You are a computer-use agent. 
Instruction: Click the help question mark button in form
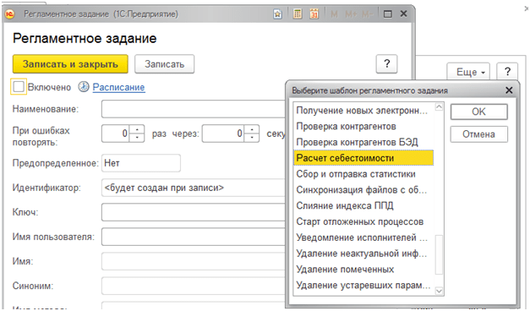tap(386, 64)
